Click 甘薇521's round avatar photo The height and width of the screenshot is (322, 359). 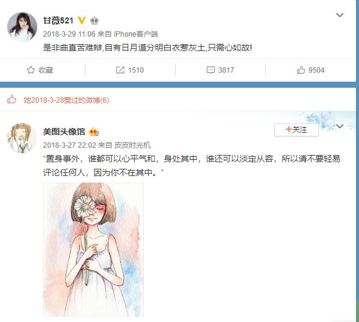point(22,27)
